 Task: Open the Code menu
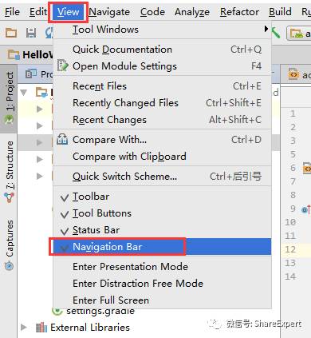click(152, 12)
